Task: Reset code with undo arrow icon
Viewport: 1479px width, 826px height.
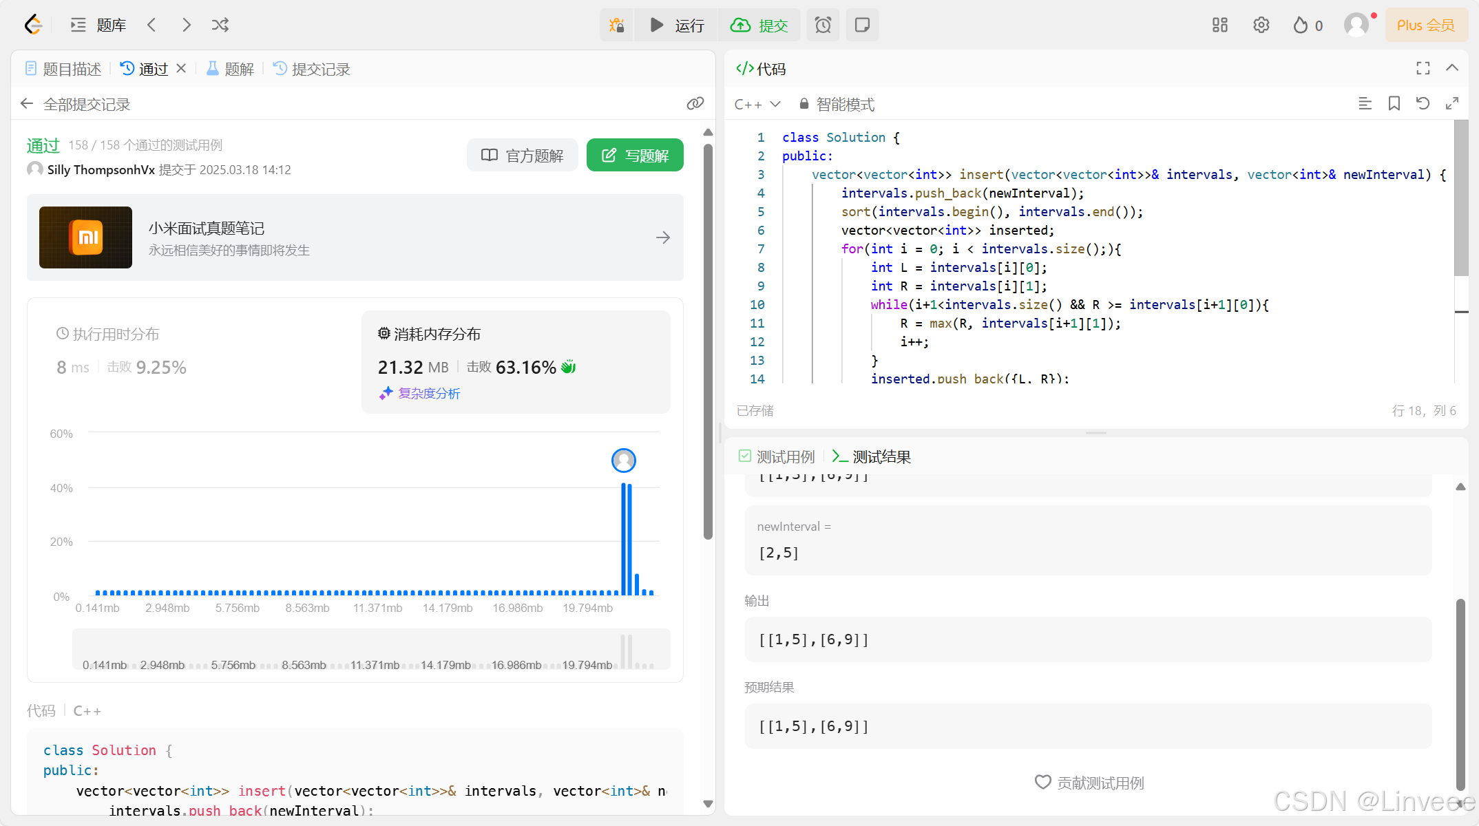Action: 1423,103
